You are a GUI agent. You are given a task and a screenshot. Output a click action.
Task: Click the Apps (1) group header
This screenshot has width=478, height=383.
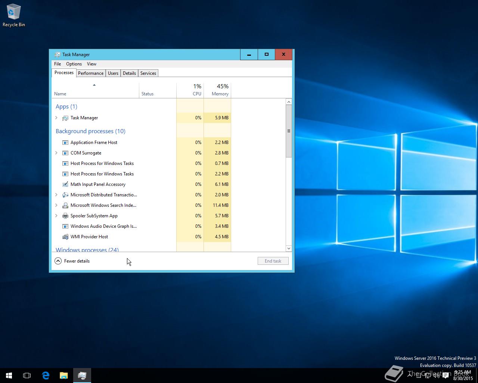point(66,107)
